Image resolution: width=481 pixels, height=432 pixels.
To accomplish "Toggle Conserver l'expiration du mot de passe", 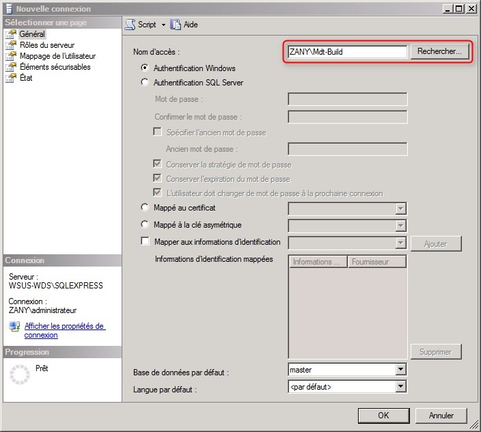I will pyautogui.click(x=157, y=178).
